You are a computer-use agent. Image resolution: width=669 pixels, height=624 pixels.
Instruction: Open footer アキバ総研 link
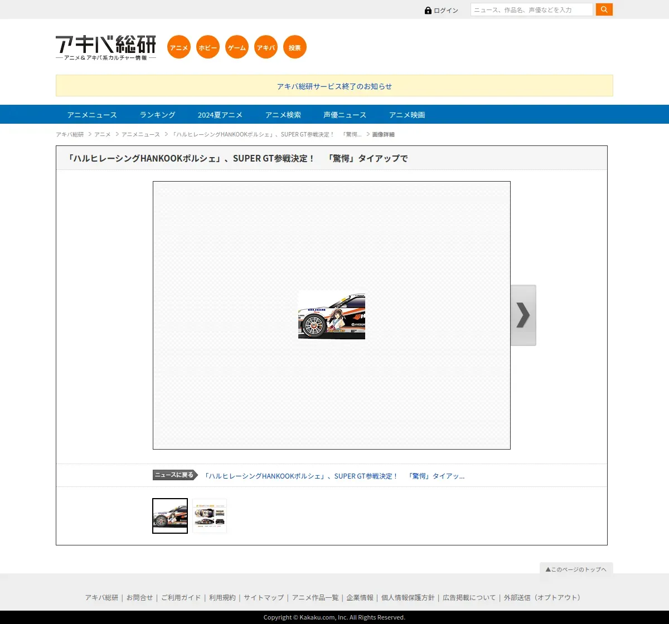pyautogui.click(x=101, y=597)
